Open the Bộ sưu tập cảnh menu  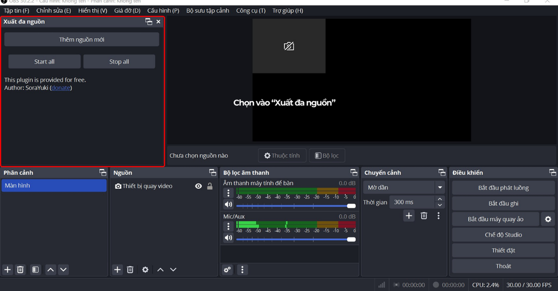coord(208,11)
